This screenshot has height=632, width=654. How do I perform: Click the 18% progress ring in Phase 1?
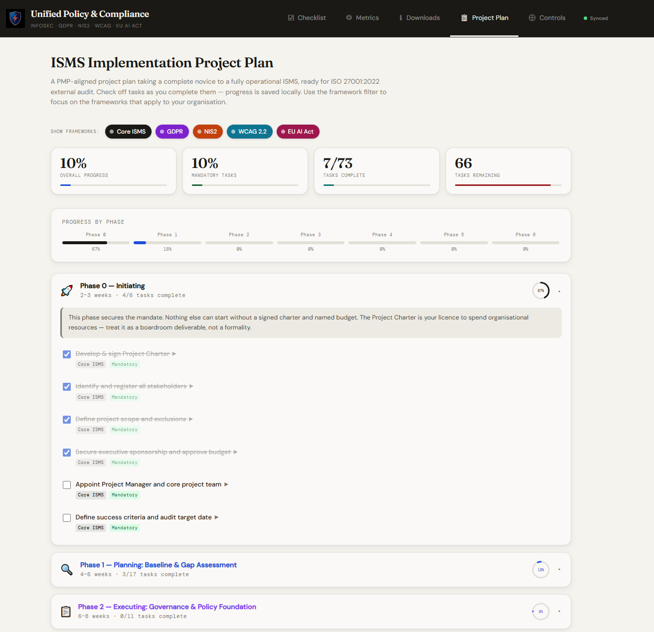pos(541,570)
